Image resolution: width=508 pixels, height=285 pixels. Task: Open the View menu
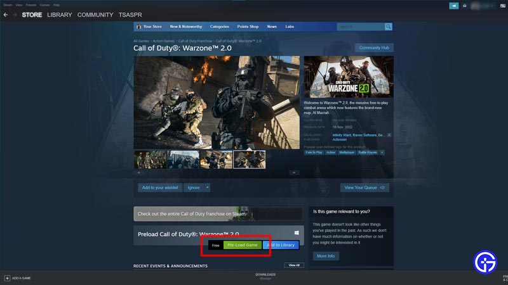click(x=19, y=5)
